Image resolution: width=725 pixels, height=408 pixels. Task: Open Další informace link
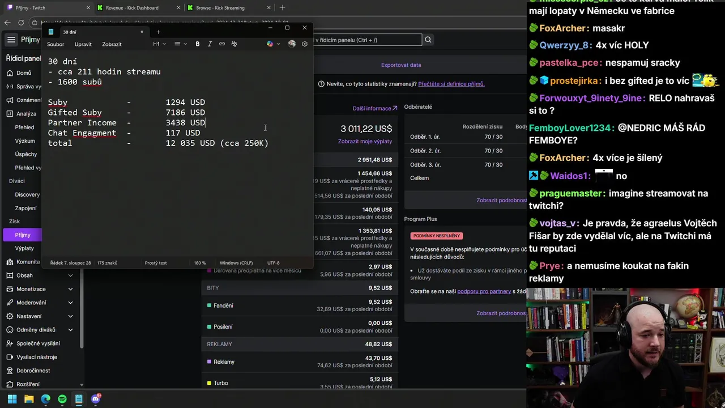tap(374, 108)
